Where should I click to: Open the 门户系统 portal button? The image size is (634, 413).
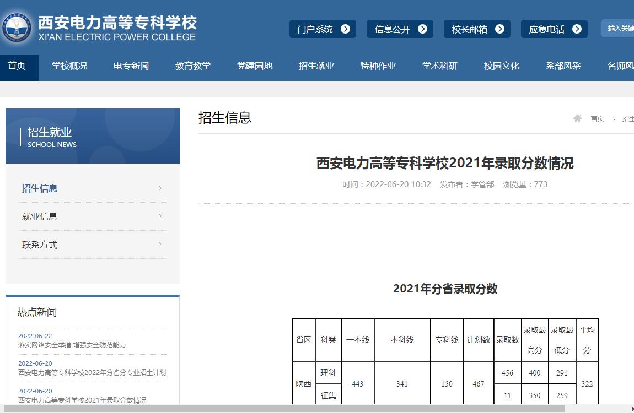click(x=323, y=29)
